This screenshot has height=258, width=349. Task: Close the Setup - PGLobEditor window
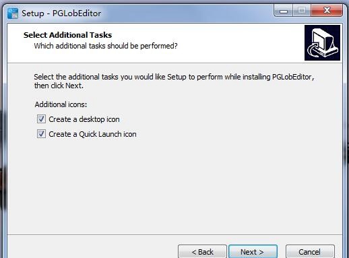coord(327,11)
